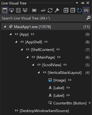Activate Select element in running application tool
This screenshot has width=92, height=115.
(x=11, y=10)
